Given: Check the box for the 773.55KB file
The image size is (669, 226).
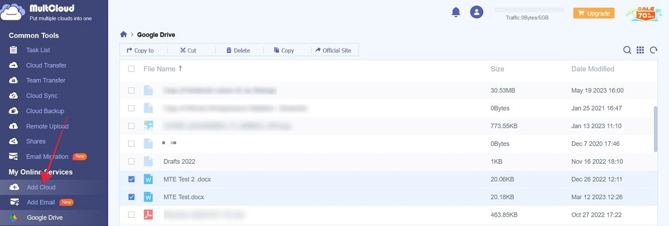Looking at the screenshot, I should 132,126.
